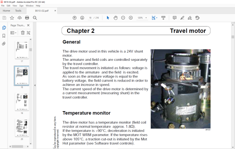
Task: Select the Hand pan tool
Action: pos(116,18)
